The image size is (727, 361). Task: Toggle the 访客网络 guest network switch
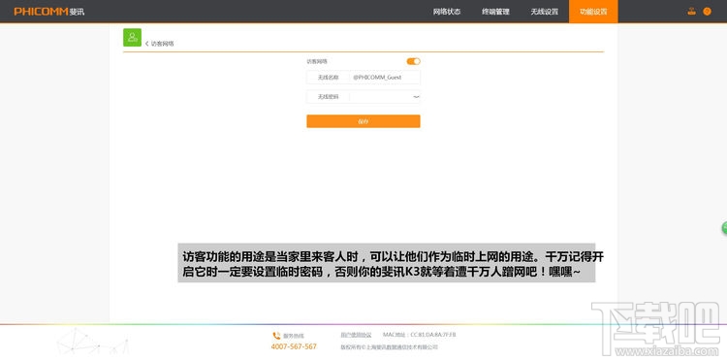pyautogui.click(x=414, y=61)
